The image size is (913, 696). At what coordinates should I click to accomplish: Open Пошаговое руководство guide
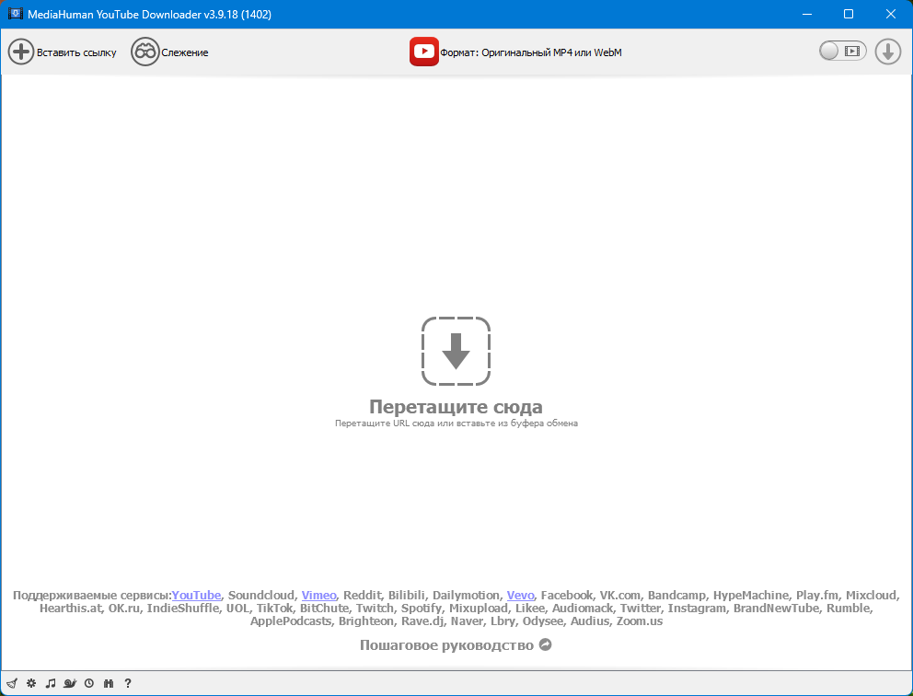(456, 645)
